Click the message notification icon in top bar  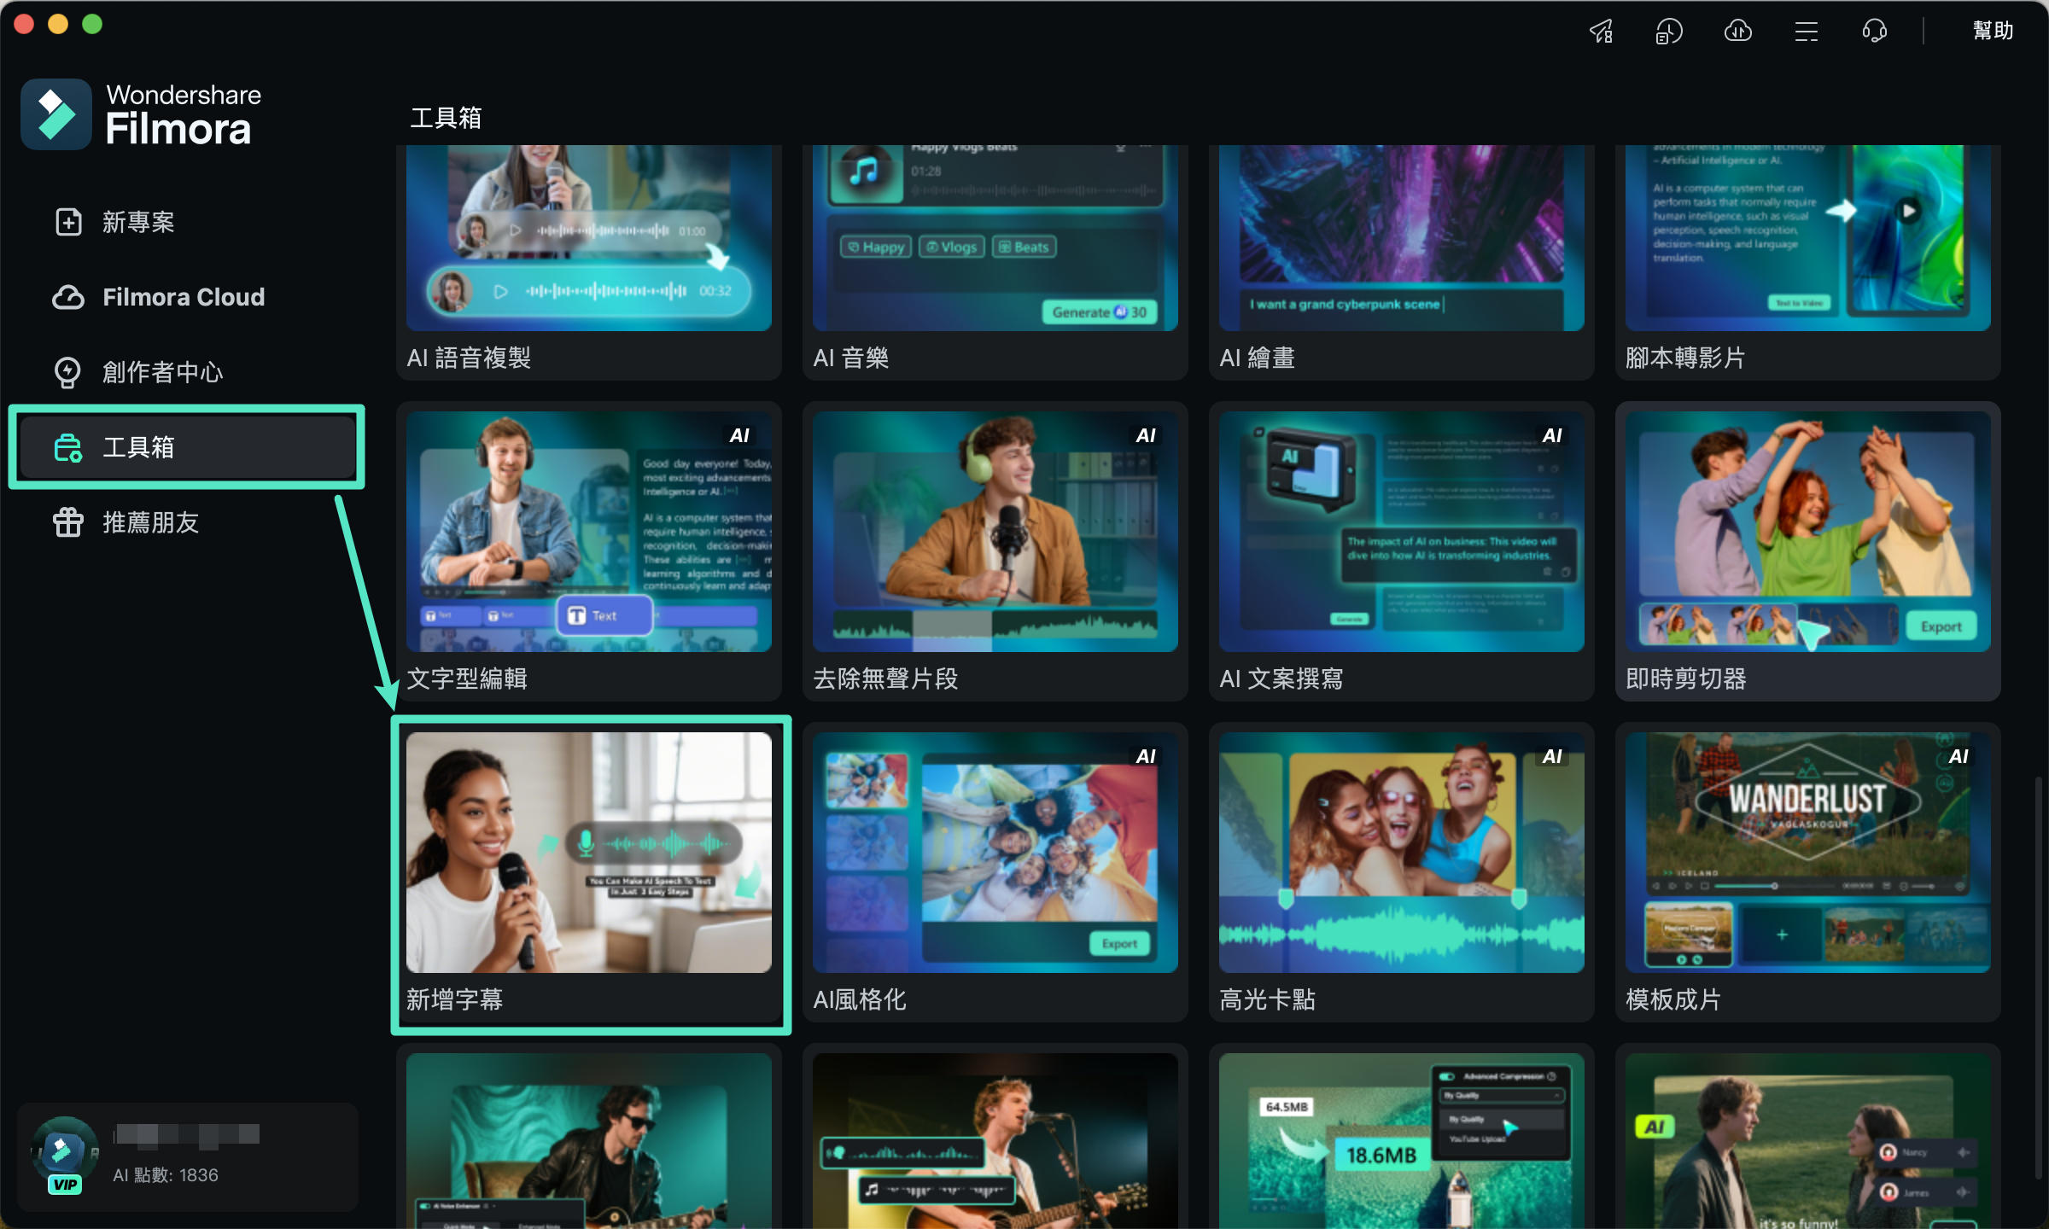coord(1669,32)
